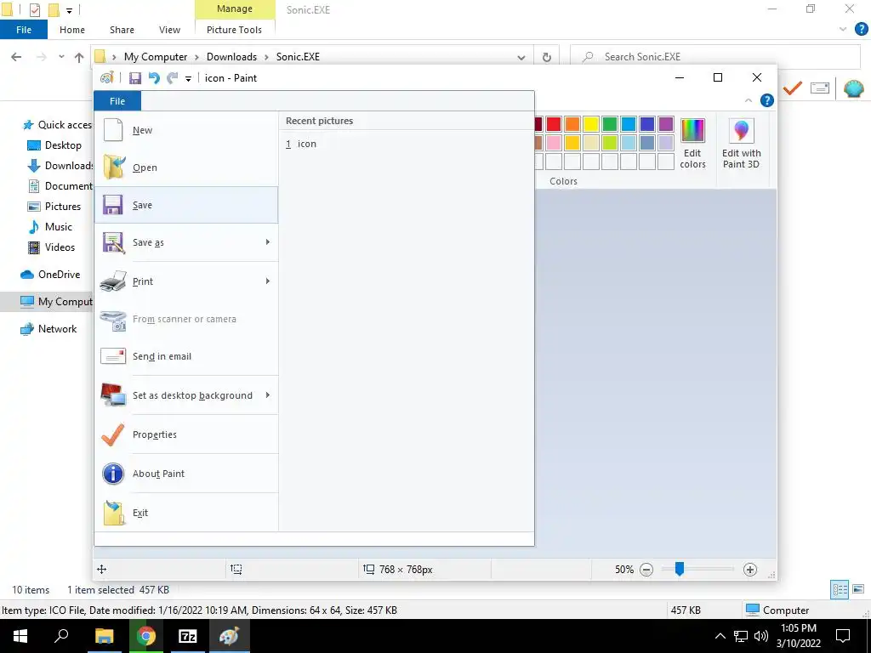Show hidden system tray icons
This screenshot has width=871, height=653.
tap(720, 636)
